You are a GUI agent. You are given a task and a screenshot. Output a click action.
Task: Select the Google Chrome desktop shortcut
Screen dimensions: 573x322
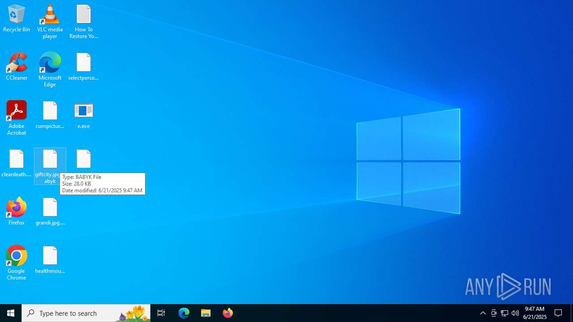click(17, 263)
